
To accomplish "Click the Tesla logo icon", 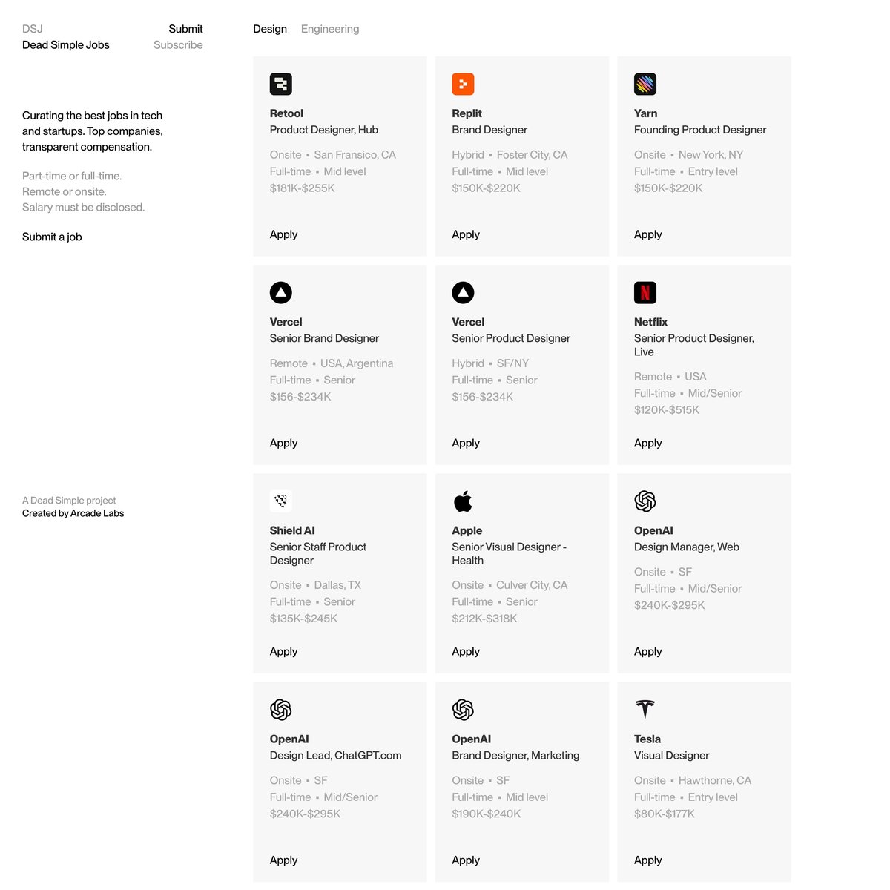I will 645,709.
